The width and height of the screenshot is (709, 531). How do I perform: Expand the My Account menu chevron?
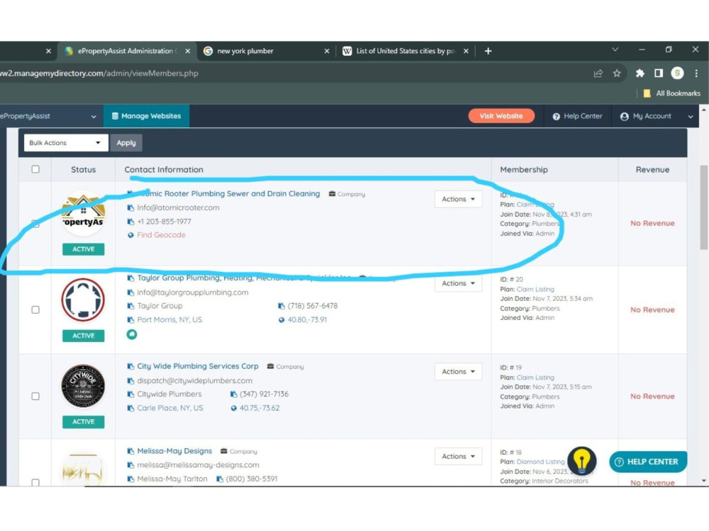coord(691,117)
